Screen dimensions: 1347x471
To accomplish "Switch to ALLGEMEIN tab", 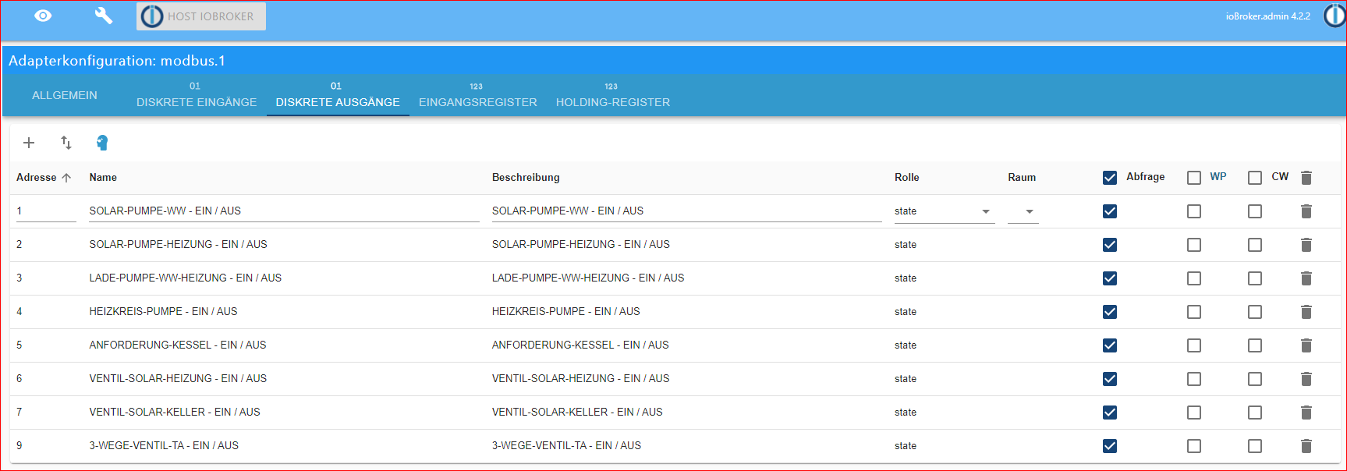I will coord(65,95).
